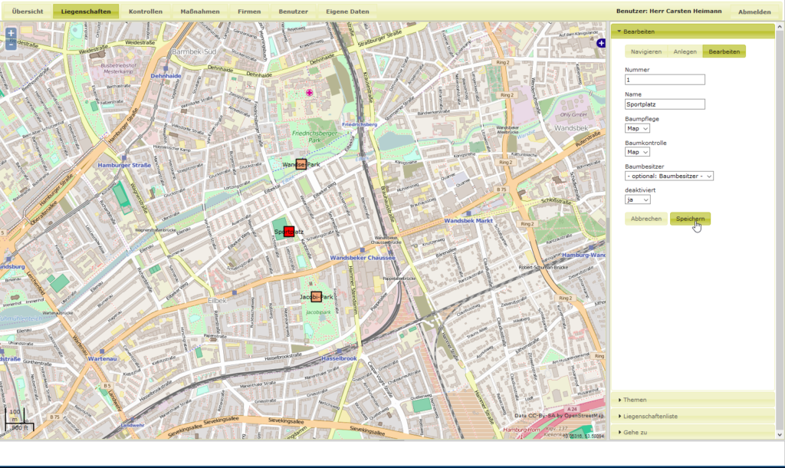
Task: Click the Wandsbek Markt station icon
Action: [468, 214]
